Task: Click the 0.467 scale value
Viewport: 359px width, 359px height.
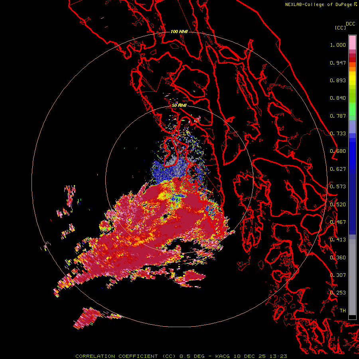Action: [338, 222]
